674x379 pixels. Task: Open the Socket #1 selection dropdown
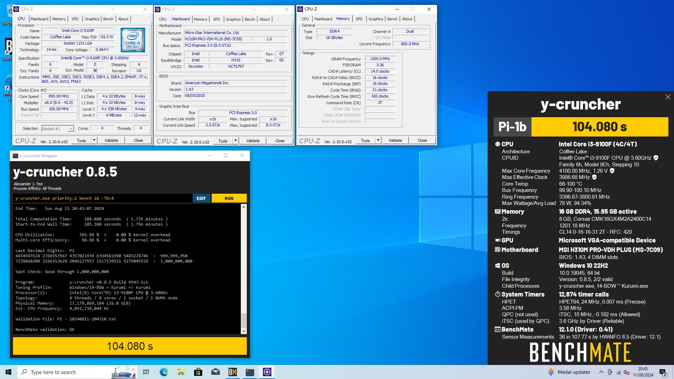click(x=58, y=129)
